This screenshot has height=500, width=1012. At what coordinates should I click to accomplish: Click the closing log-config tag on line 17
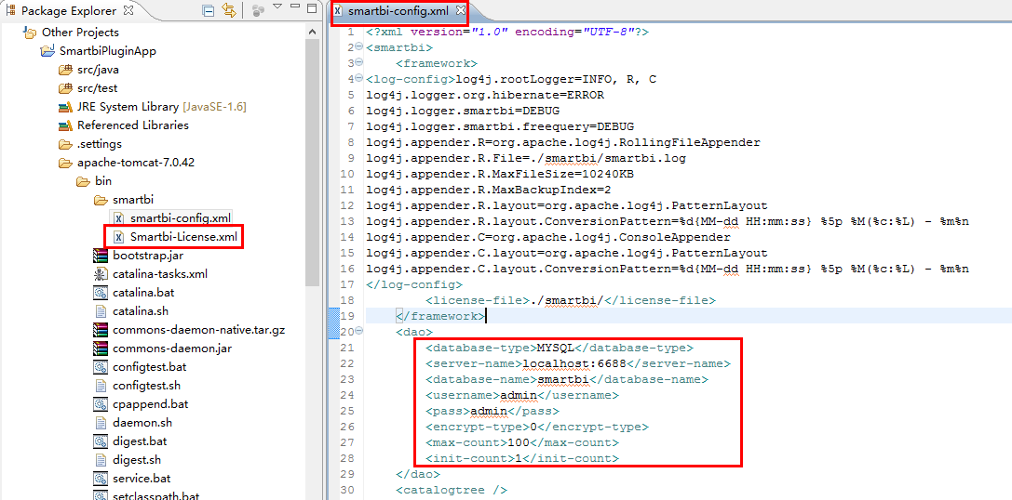coord(413,284)
